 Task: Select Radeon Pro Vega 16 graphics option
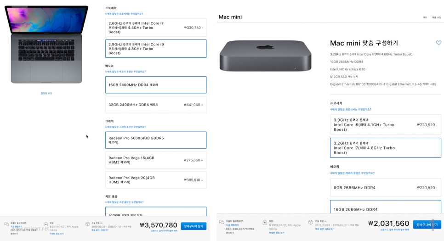tap(156, 160)
